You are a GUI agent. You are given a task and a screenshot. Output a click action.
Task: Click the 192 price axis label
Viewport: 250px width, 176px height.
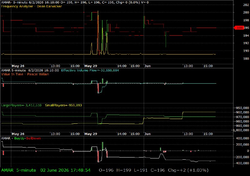(246, 43)
